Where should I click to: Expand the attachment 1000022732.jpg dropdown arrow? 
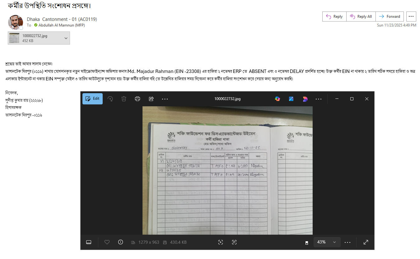(x=66, y=38)
